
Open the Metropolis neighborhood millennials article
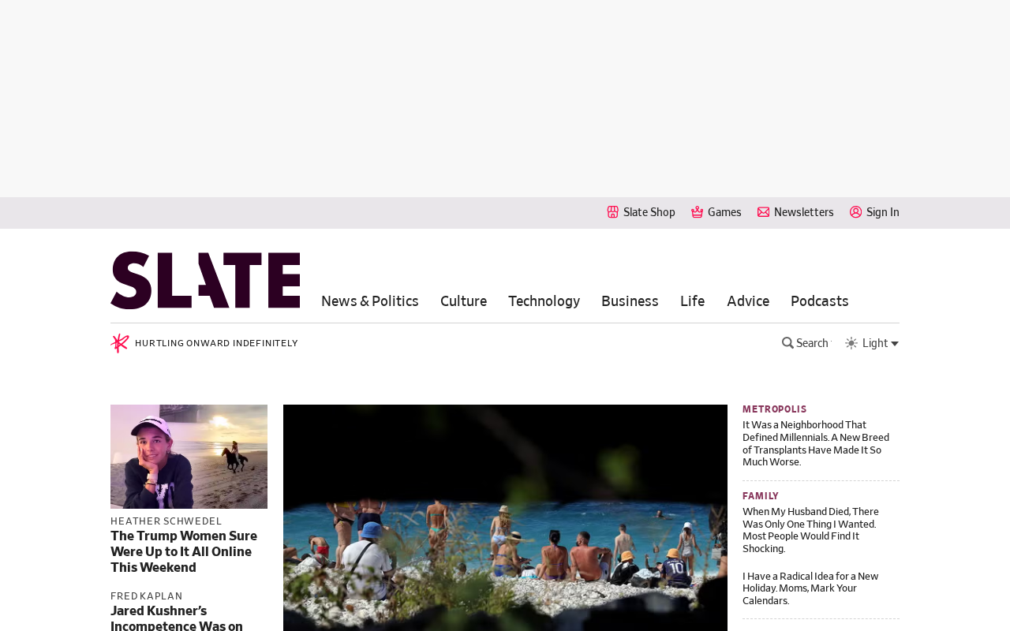[816, 443]
